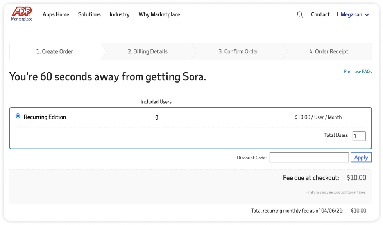Click the Recurring Edition label
The height and width of the screenshot is (225, 383).
point(45,117)
